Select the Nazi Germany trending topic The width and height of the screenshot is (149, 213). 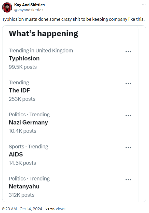click(x=29, y=122)
